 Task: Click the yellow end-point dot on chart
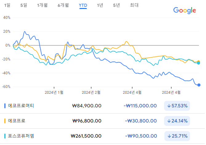click(199, 61)
